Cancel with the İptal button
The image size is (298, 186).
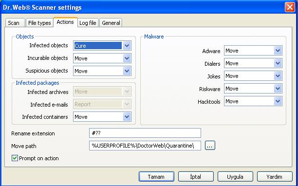pyautogui.click(x=196, y=177)
